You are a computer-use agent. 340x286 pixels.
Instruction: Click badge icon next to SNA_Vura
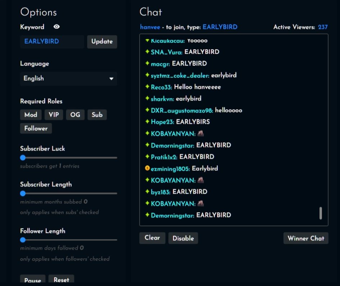(x=147, y=52)
